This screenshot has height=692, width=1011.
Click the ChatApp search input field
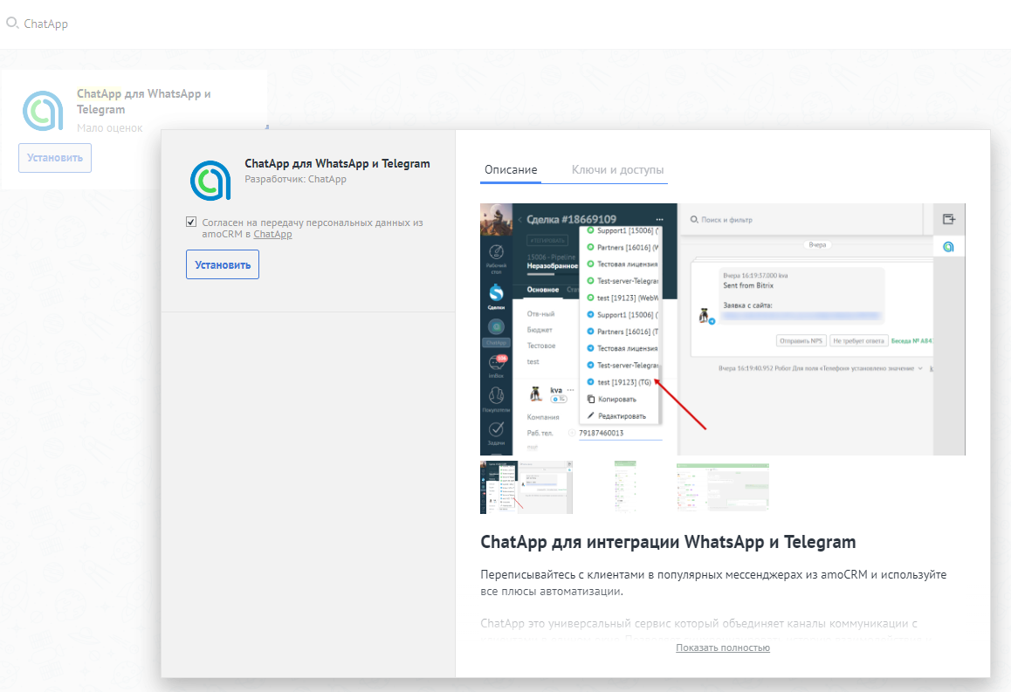(x=262, y=24)
